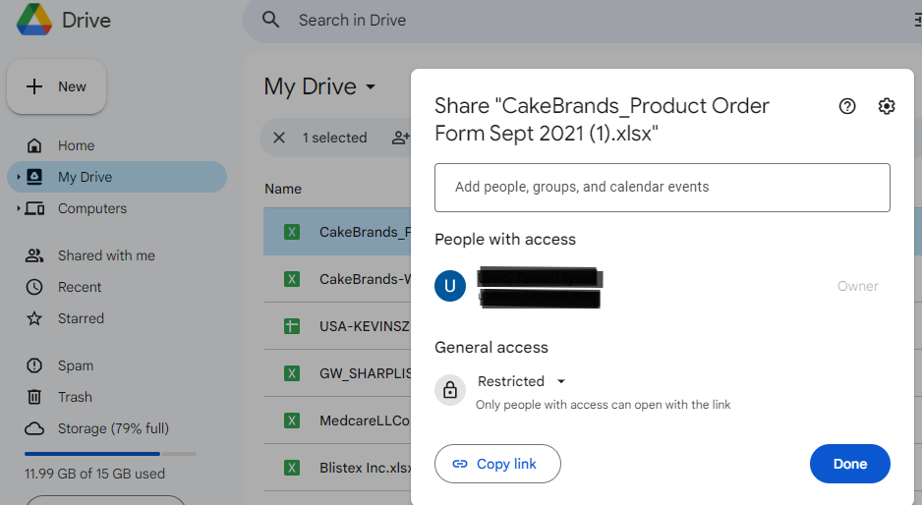922x505 pixels.
Task: Click the Owner role label
Action: pos(858,286)
